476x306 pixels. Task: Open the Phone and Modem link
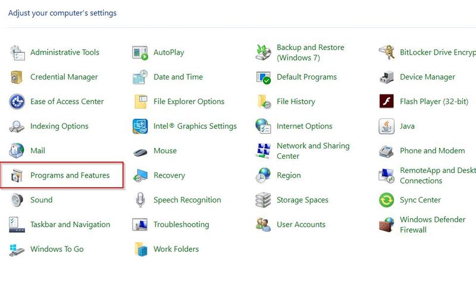[x=433, y=151]
